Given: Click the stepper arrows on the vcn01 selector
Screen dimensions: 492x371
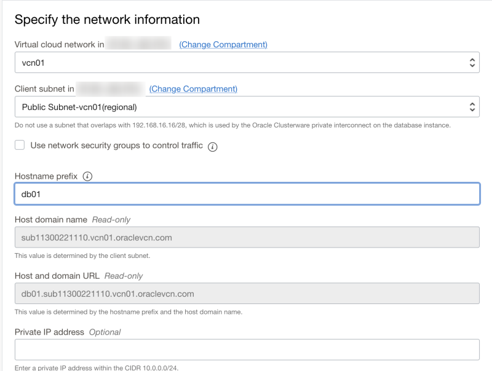Looking at the screenshot, I should [472, 62].
